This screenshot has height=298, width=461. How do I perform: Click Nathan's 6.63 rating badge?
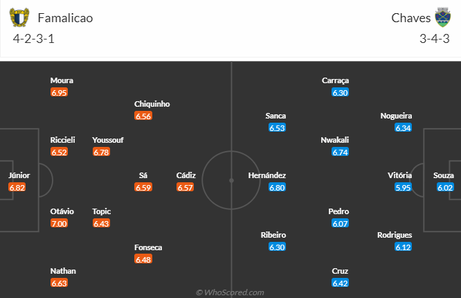click(x=60, y=283)
